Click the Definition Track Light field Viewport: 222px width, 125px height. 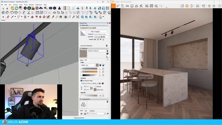(101, 37)
